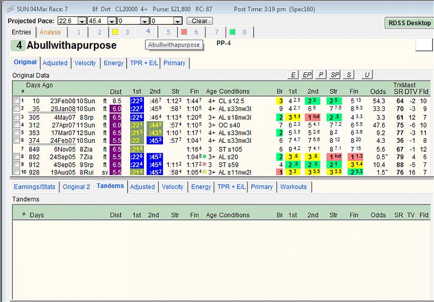Open the third projected pace dropdown

pos(144,21)
